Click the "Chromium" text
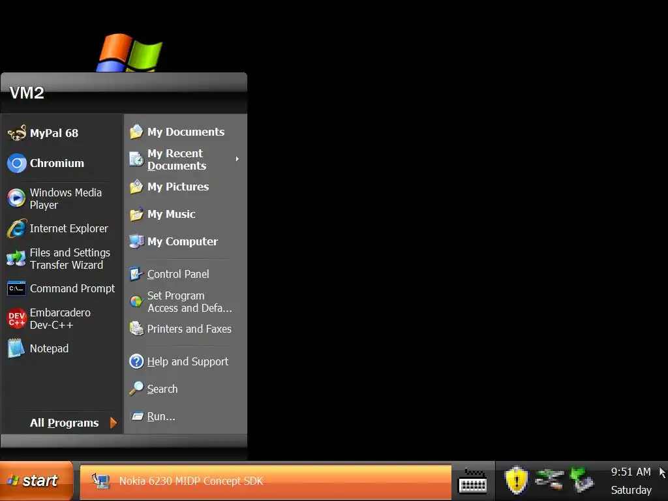The height and width of the screenshot is (501, 668). 57,163
